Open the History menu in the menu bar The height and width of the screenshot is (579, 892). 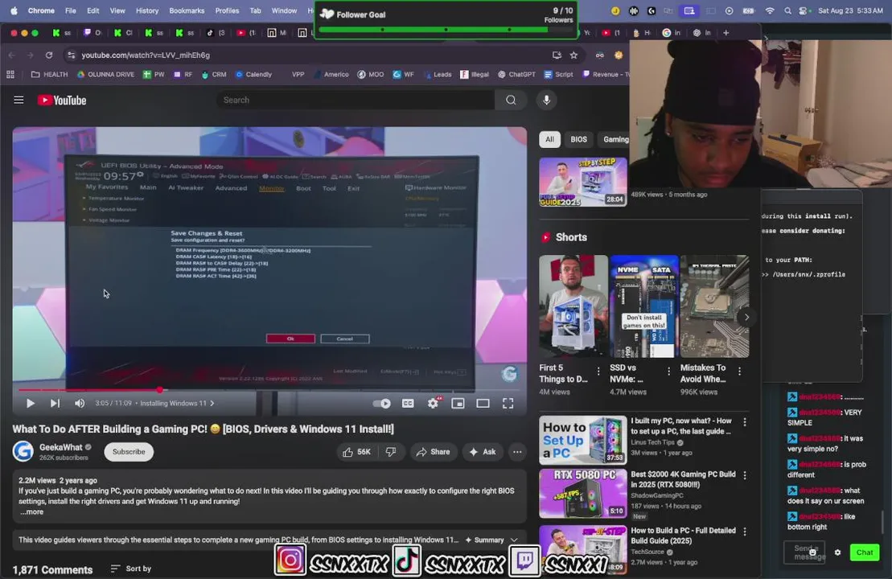[146, 10]
